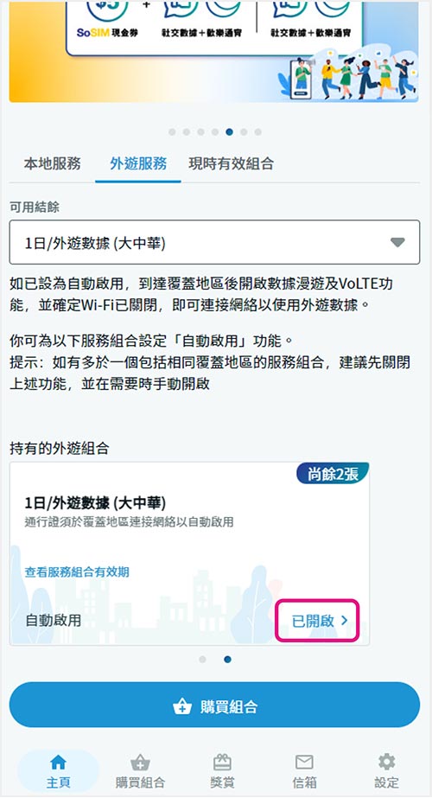
Task: Switch to the 現時有效組合 tab
Action: (232, 163)
